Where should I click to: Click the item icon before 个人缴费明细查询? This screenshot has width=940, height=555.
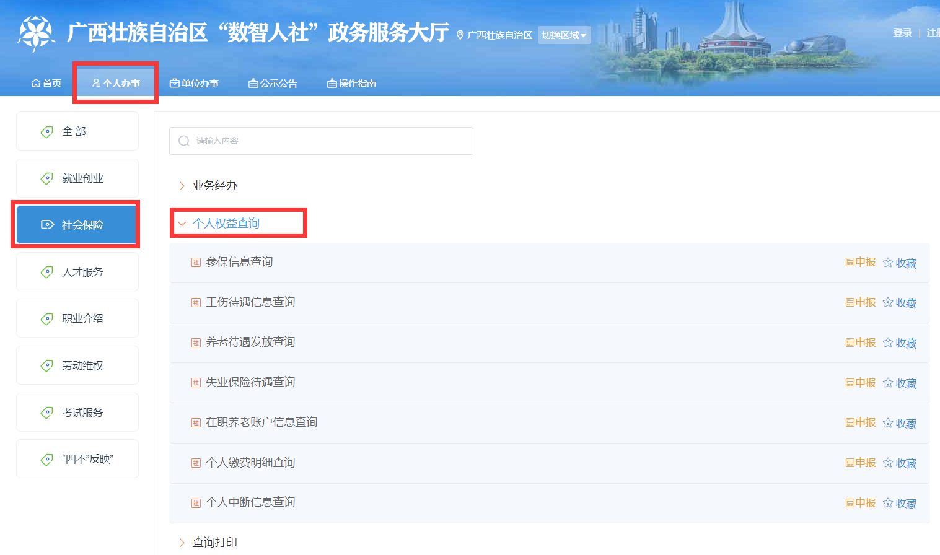coord(196,463)
